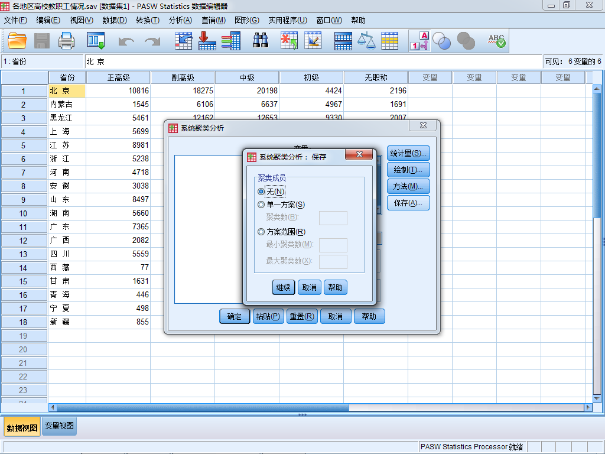Click the 重置(R) button
Image resolution: width=605 pixels, height=454 pixels.
[x=302, y=316]
